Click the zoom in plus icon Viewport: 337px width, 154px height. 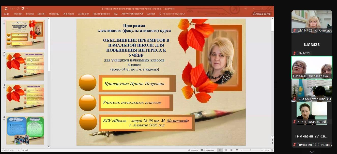pyautogui.click(x=262, y=150)
